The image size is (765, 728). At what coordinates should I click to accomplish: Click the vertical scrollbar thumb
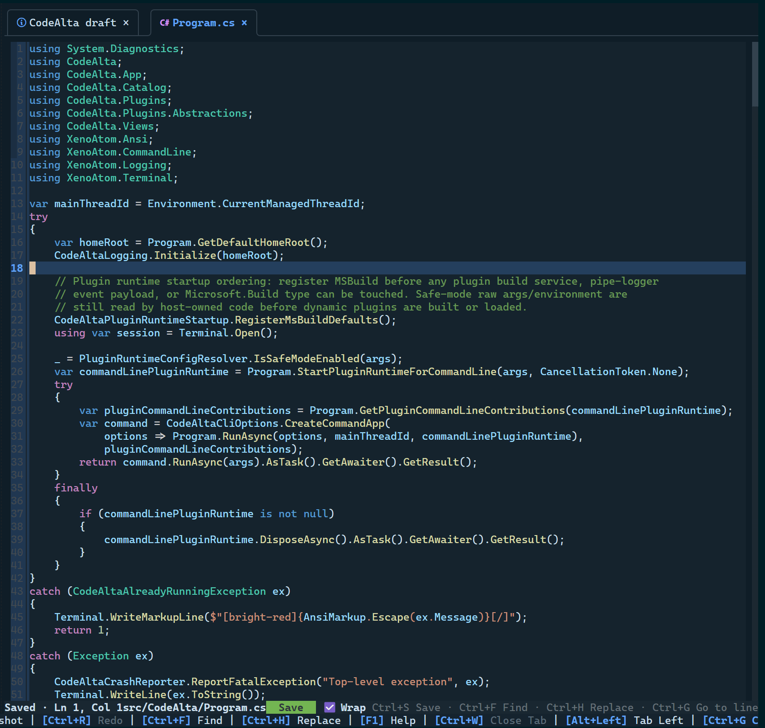pyautogui.click(x=755, y=74)
